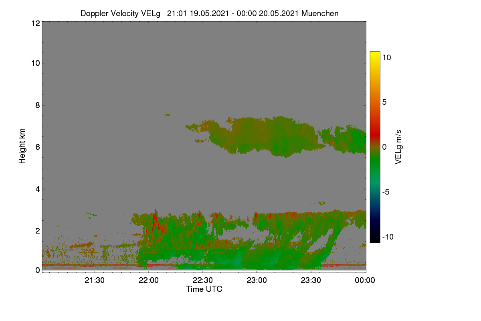Click the '5' colorbar tick label
Screen dimensions: 481x321
point(384,102)
